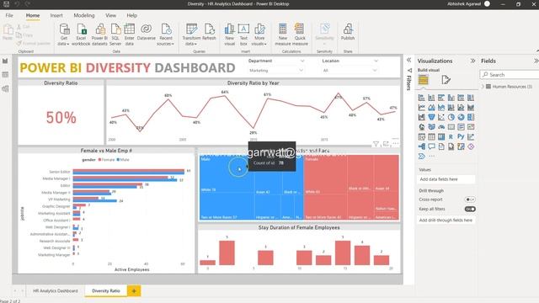Switch to Report view in left sidebar

tap(5, 61)
